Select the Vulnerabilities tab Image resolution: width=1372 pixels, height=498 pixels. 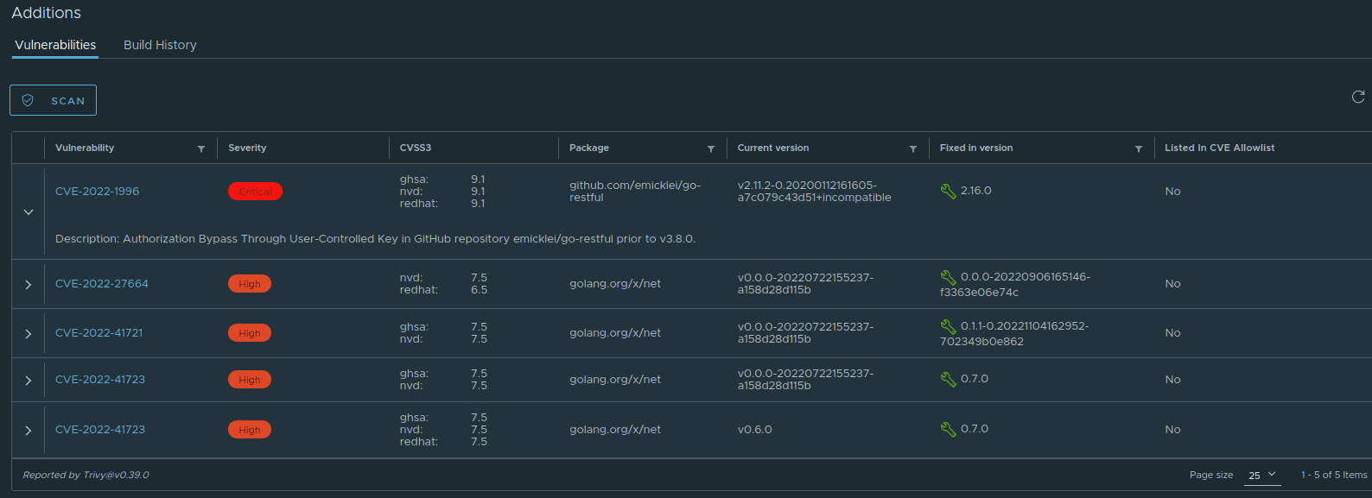point(55,45)
